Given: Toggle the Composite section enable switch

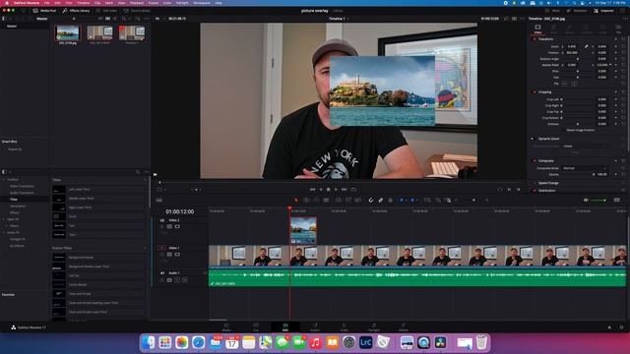Looking at the screenshot, I should point(534,161).
